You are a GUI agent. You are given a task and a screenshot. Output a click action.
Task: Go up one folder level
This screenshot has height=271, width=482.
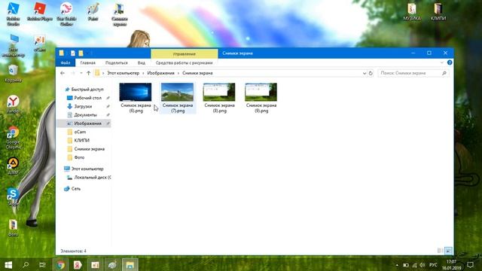pyautogui.click(x=89, y=73)
